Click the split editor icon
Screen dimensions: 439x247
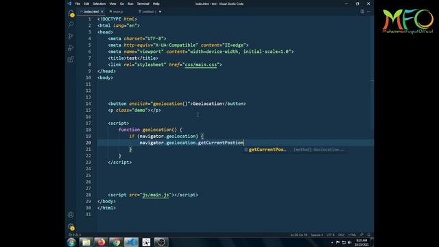click(x=362, y=12)
